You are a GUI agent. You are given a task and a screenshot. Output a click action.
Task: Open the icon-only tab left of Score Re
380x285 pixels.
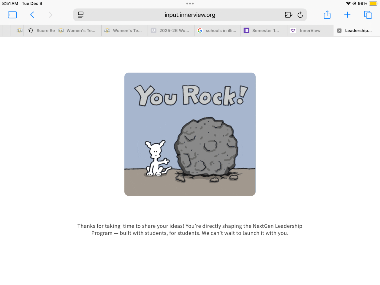(x=17, y=31)
